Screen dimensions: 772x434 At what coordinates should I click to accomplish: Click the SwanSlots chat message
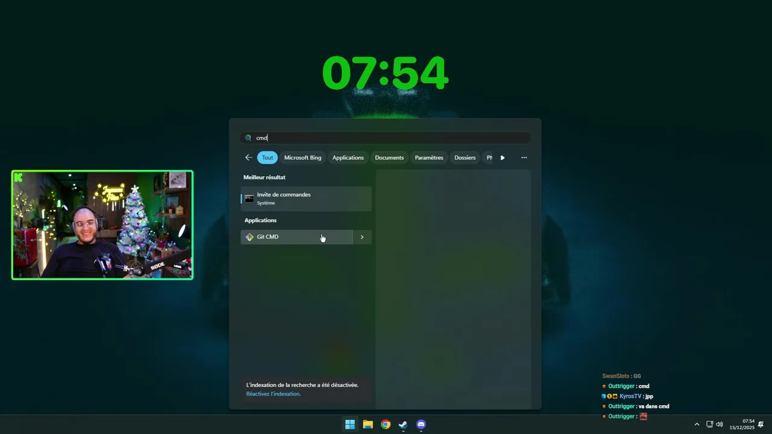click(621, 376)
